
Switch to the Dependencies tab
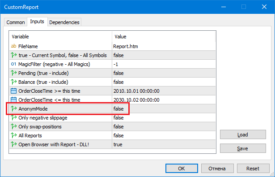64,22
